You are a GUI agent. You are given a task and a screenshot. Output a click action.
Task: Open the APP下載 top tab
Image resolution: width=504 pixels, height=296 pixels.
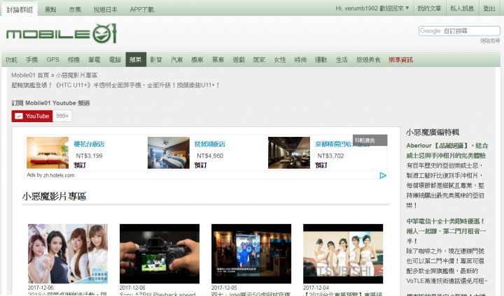pyautogui.click(x=141, y=10)
